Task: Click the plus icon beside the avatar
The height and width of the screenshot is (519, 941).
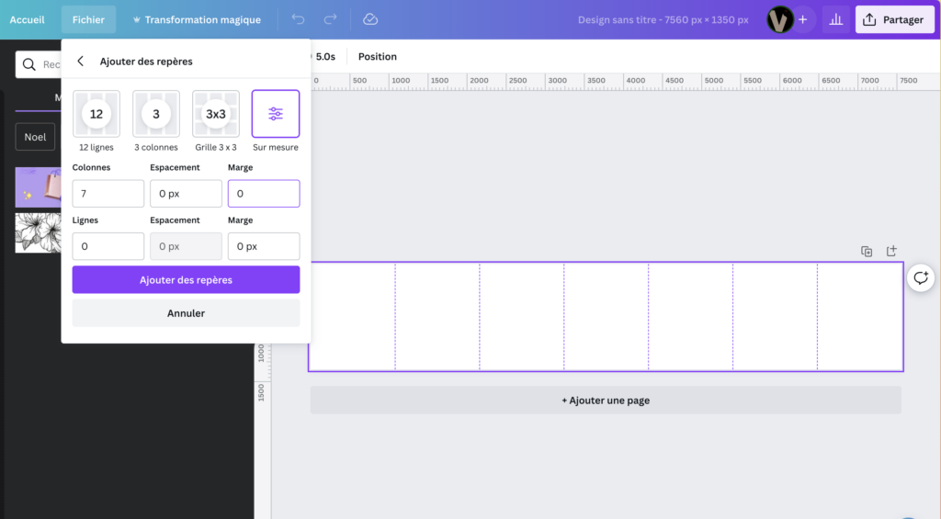Action: [802, 19]
